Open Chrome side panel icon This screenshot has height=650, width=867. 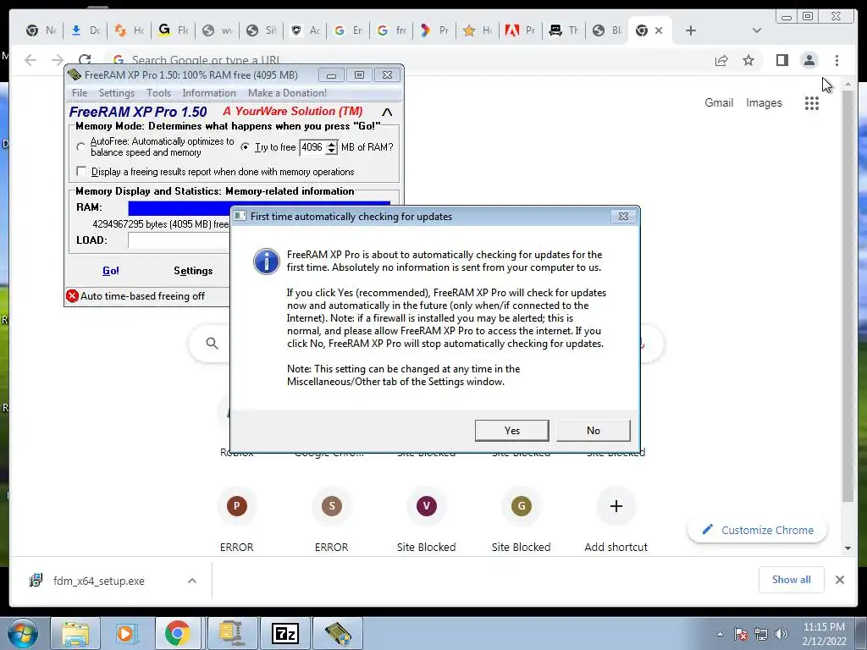(781, 60)
